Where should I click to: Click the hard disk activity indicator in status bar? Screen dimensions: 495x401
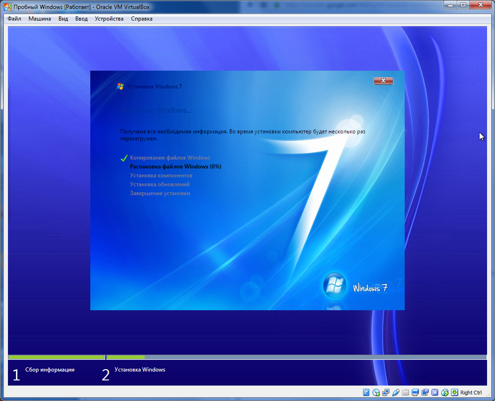pyautogui.click(x=365, y=392)
